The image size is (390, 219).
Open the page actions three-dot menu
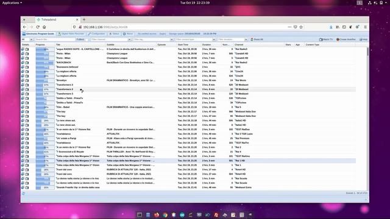[289, 27]
